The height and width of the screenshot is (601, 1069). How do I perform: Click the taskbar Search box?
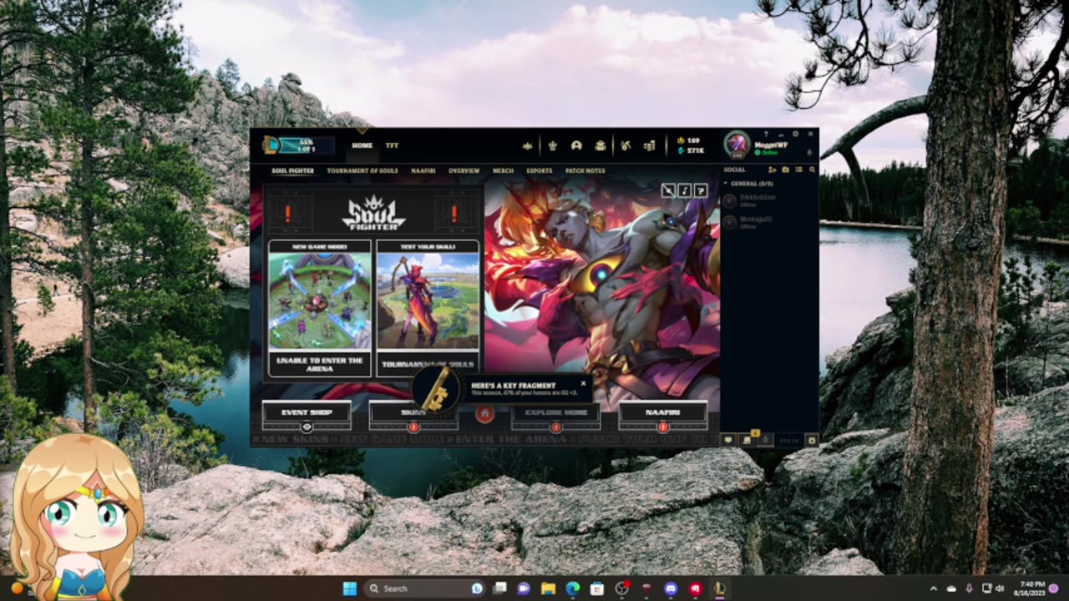point(424,588)
